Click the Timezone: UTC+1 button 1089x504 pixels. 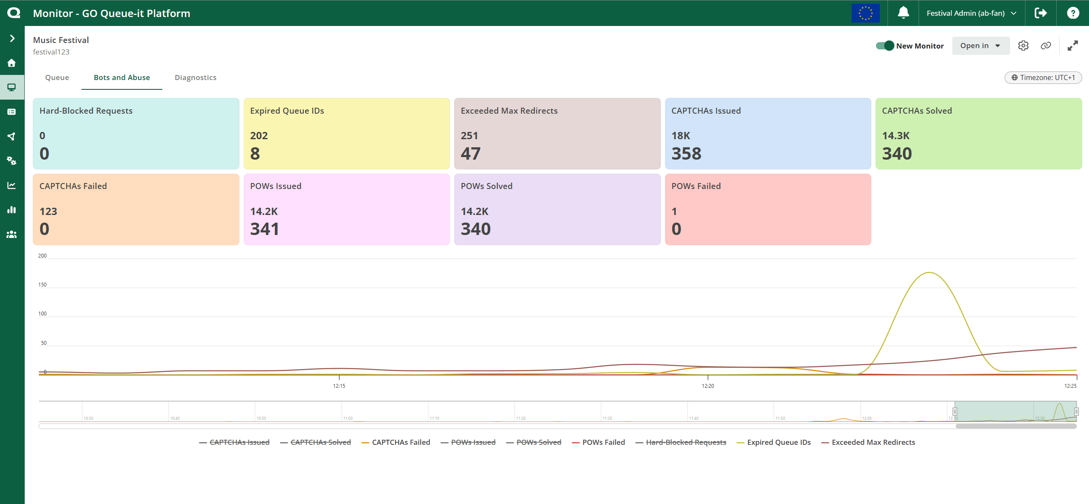coord(1043,77)
